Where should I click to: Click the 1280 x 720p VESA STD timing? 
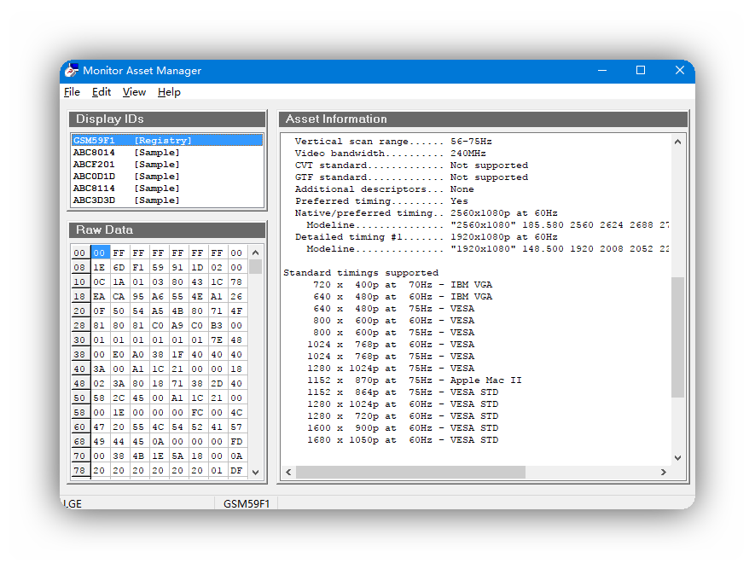403,416
